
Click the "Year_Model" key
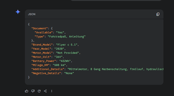click(41, 49)
